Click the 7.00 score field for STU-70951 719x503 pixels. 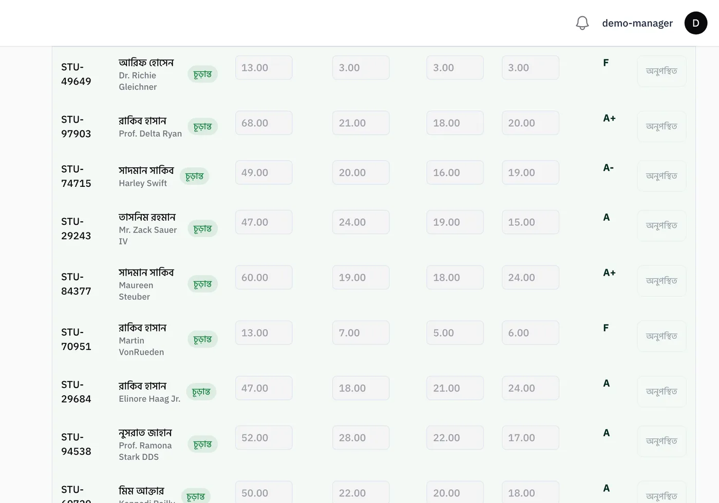pyautogui.click(x=361, y=333)
